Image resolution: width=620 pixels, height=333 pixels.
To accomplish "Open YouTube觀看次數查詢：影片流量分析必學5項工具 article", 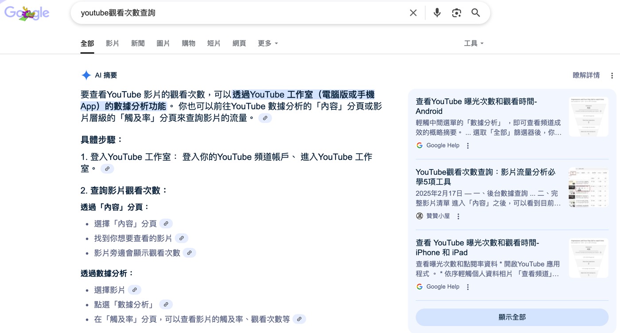I will point(485,177).
